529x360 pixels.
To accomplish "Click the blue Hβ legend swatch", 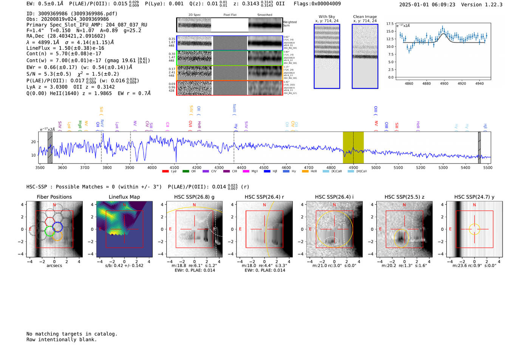I will (x=267, y=172).
